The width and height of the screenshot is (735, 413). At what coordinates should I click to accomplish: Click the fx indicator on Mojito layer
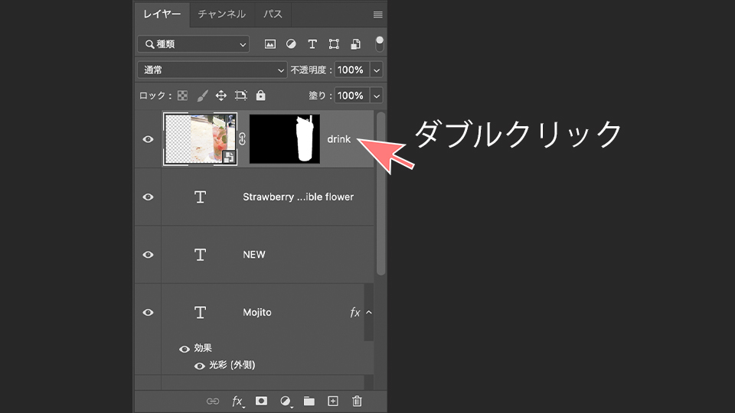(354, 312)
